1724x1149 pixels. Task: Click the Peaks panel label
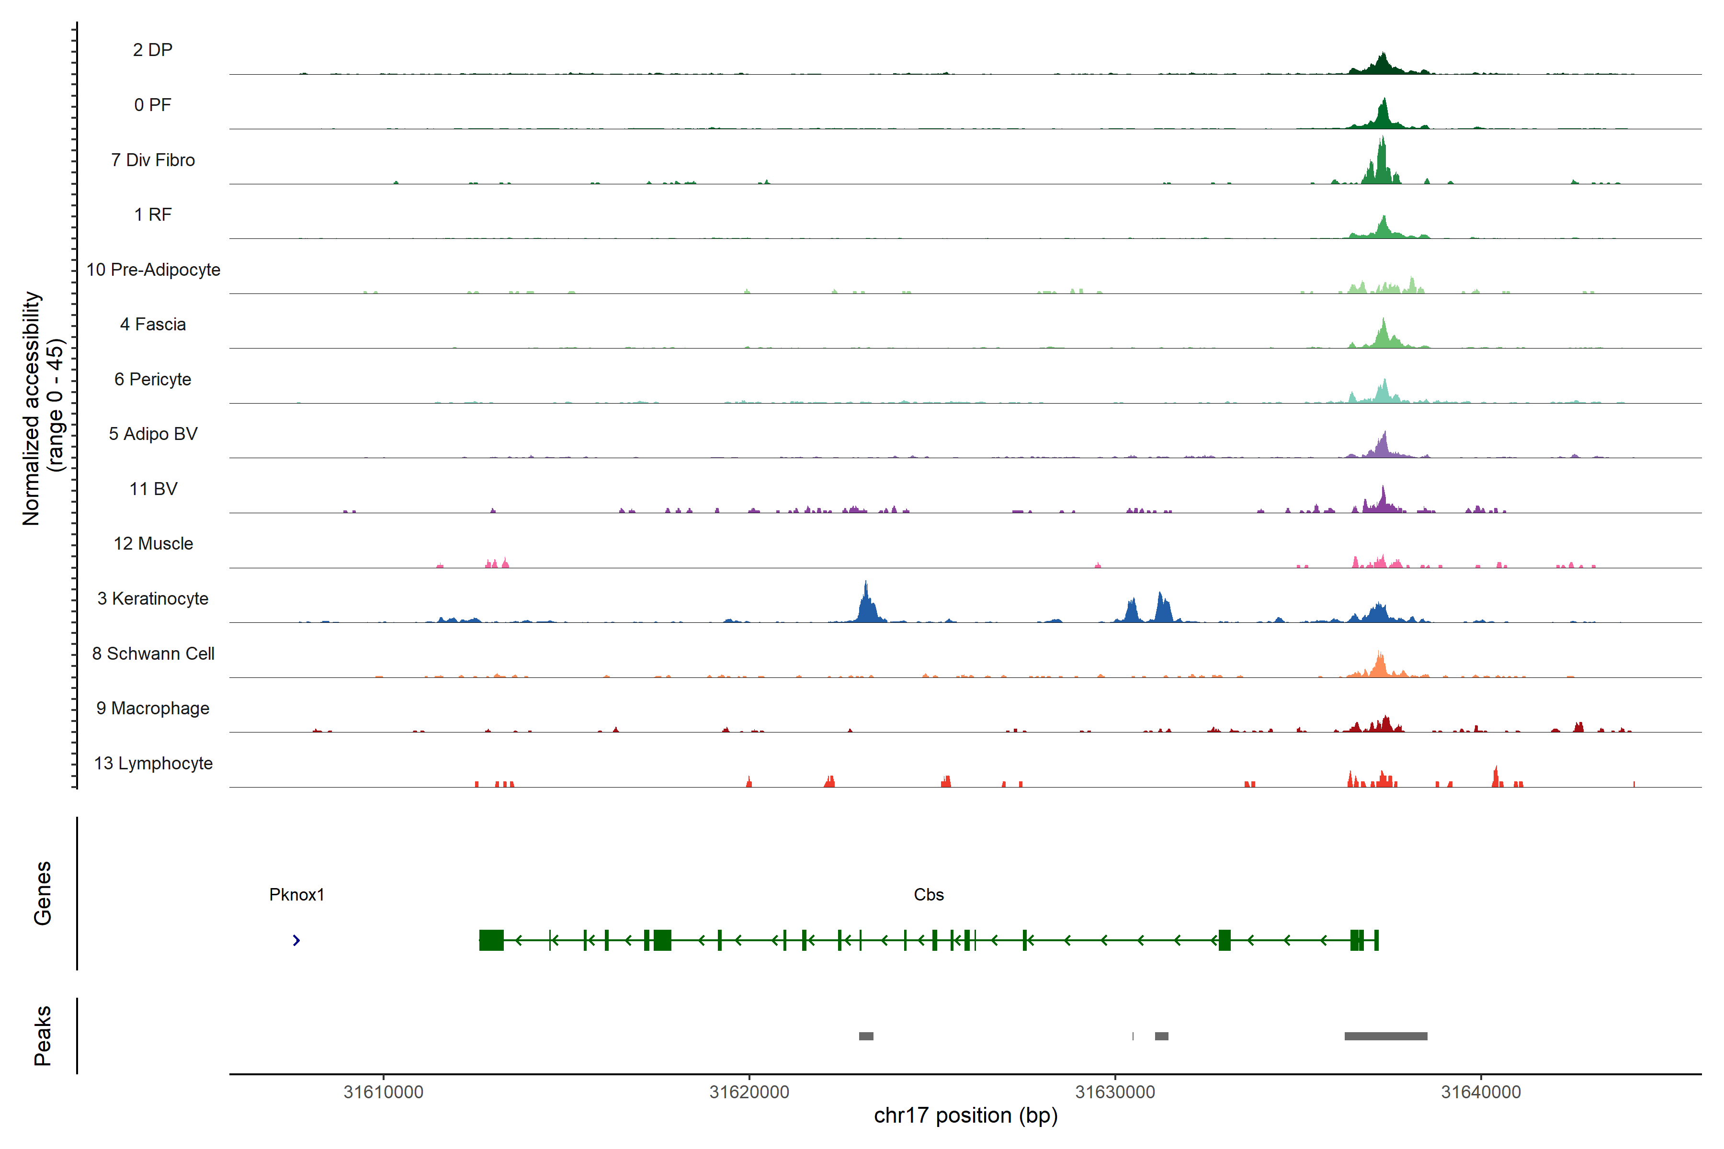(x=43, y=1036)
